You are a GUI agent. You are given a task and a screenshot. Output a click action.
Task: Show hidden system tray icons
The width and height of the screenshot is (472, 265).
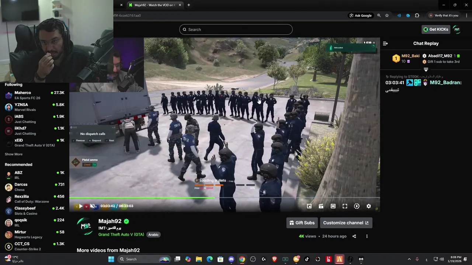(409, 259)
